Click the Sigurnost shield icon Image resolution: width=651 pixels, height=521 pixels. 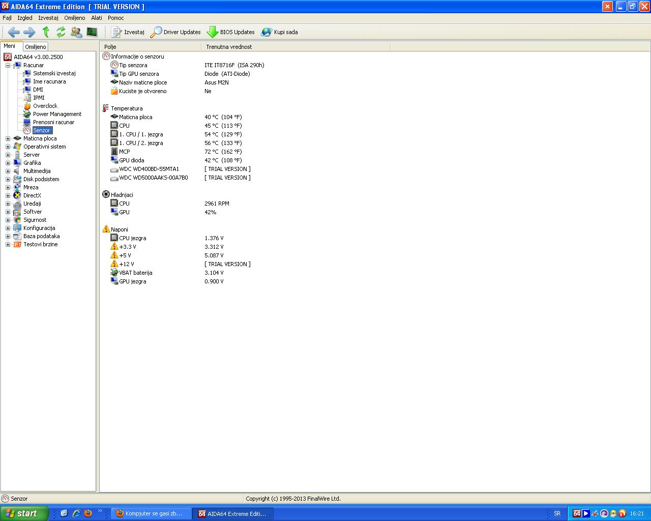(x=17, y=220)
